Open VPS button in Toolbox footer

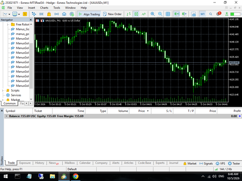[220, 164]
